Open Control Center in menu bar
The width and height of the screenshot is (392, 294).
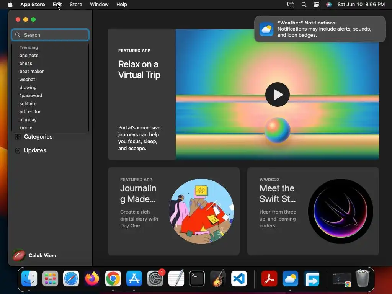click(317, 5)
